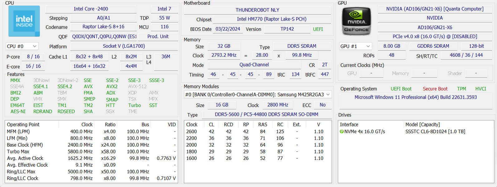Screen dimensions: 497x187
Task: Select the 1600 clock timing row
Action: click(258, 158)
